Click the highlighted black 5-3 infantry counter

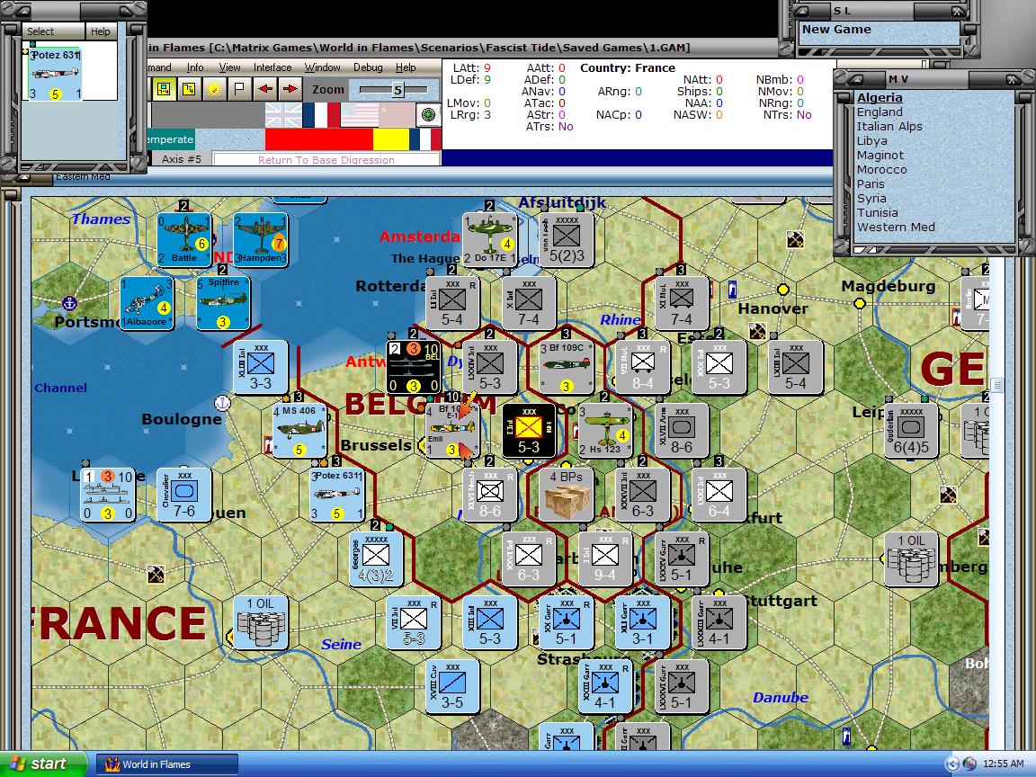(529, 430)
